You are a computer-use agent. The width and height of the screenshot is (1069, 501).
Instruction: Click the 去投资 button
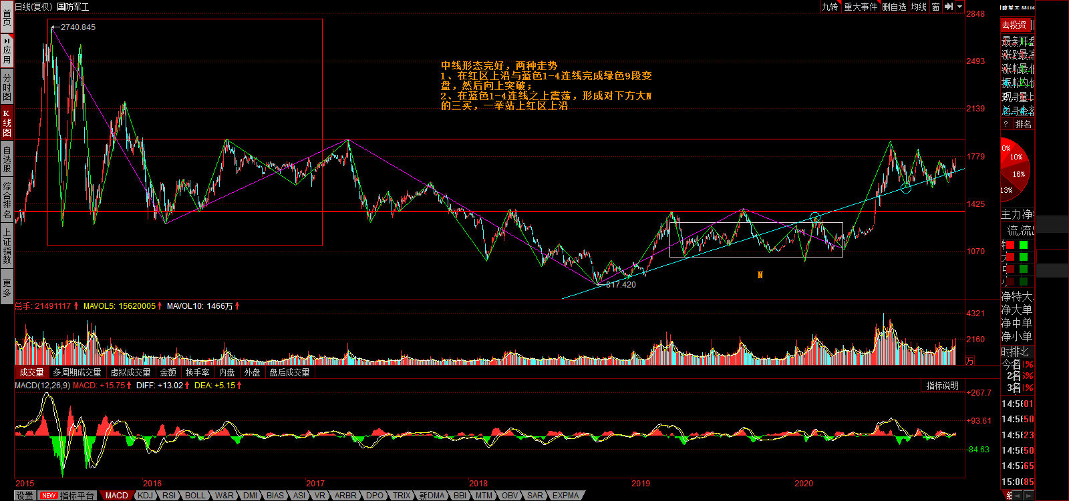1014,25
